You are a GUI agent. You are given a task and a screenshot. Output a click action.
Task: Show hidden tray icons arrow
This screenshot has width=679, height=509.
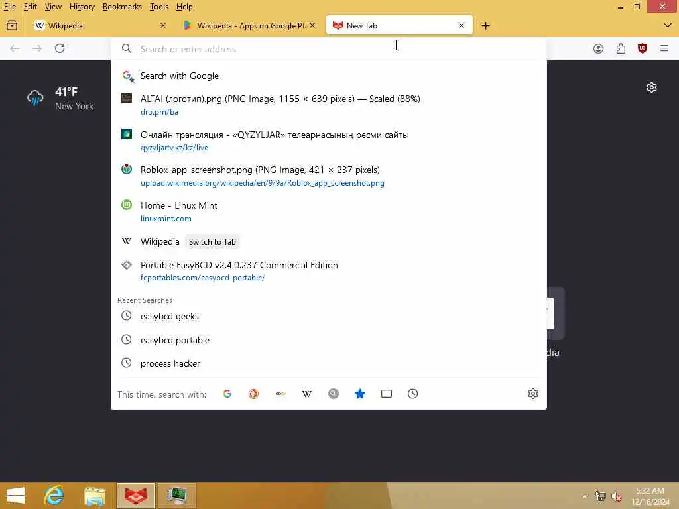pos(585,496)
